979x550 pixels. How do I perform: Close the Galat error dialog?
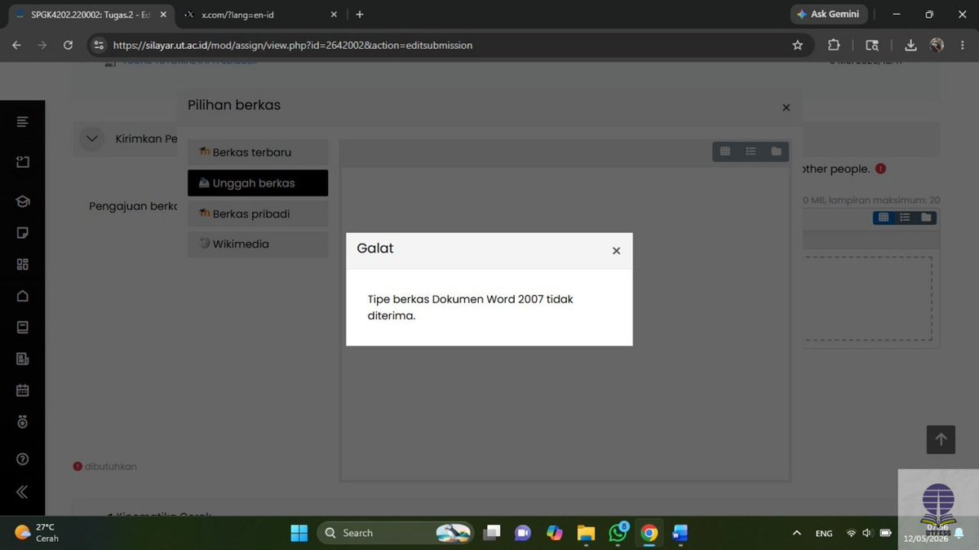tap(616, 251)
